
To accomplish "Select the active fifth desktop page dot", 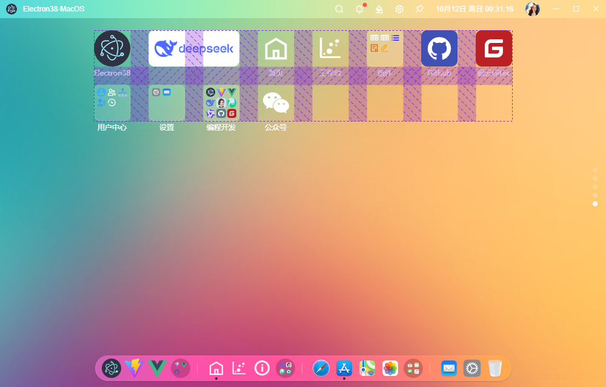I will [x=595, y=204].
